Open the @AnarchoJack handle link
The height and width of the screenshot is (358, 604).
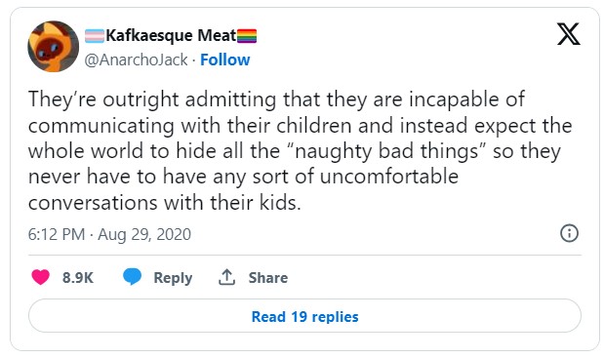click(136, 60)
